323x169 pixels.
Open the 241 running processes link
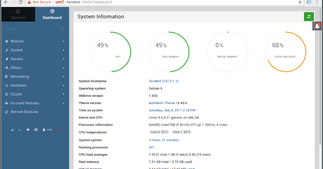click(152, 147)
